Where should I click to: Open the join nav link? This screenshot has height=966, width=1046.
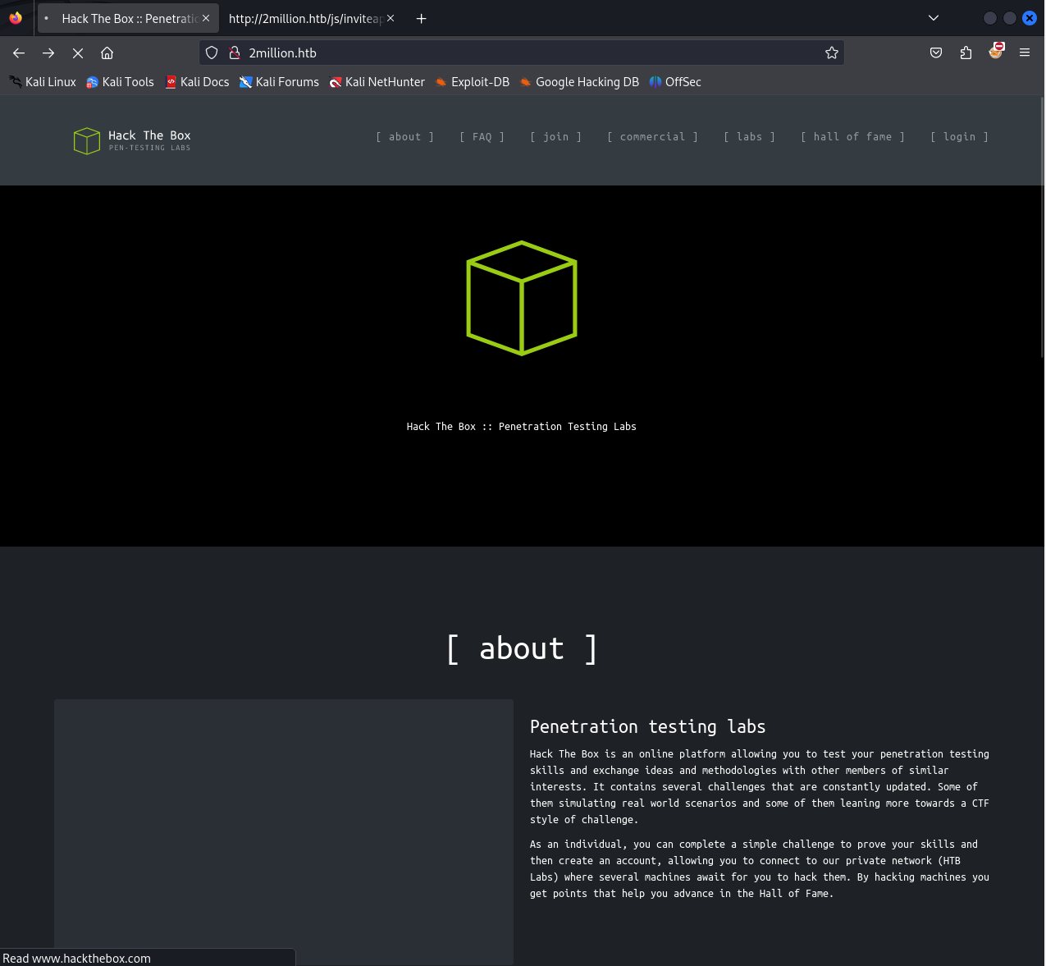(x=555, y=137)
